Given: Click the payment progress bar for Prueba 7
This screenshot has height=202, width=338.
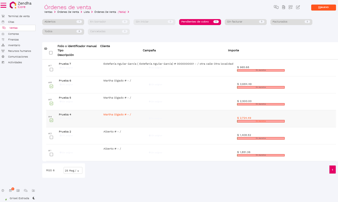Looking at the screenshot, I should coord(261,70).
